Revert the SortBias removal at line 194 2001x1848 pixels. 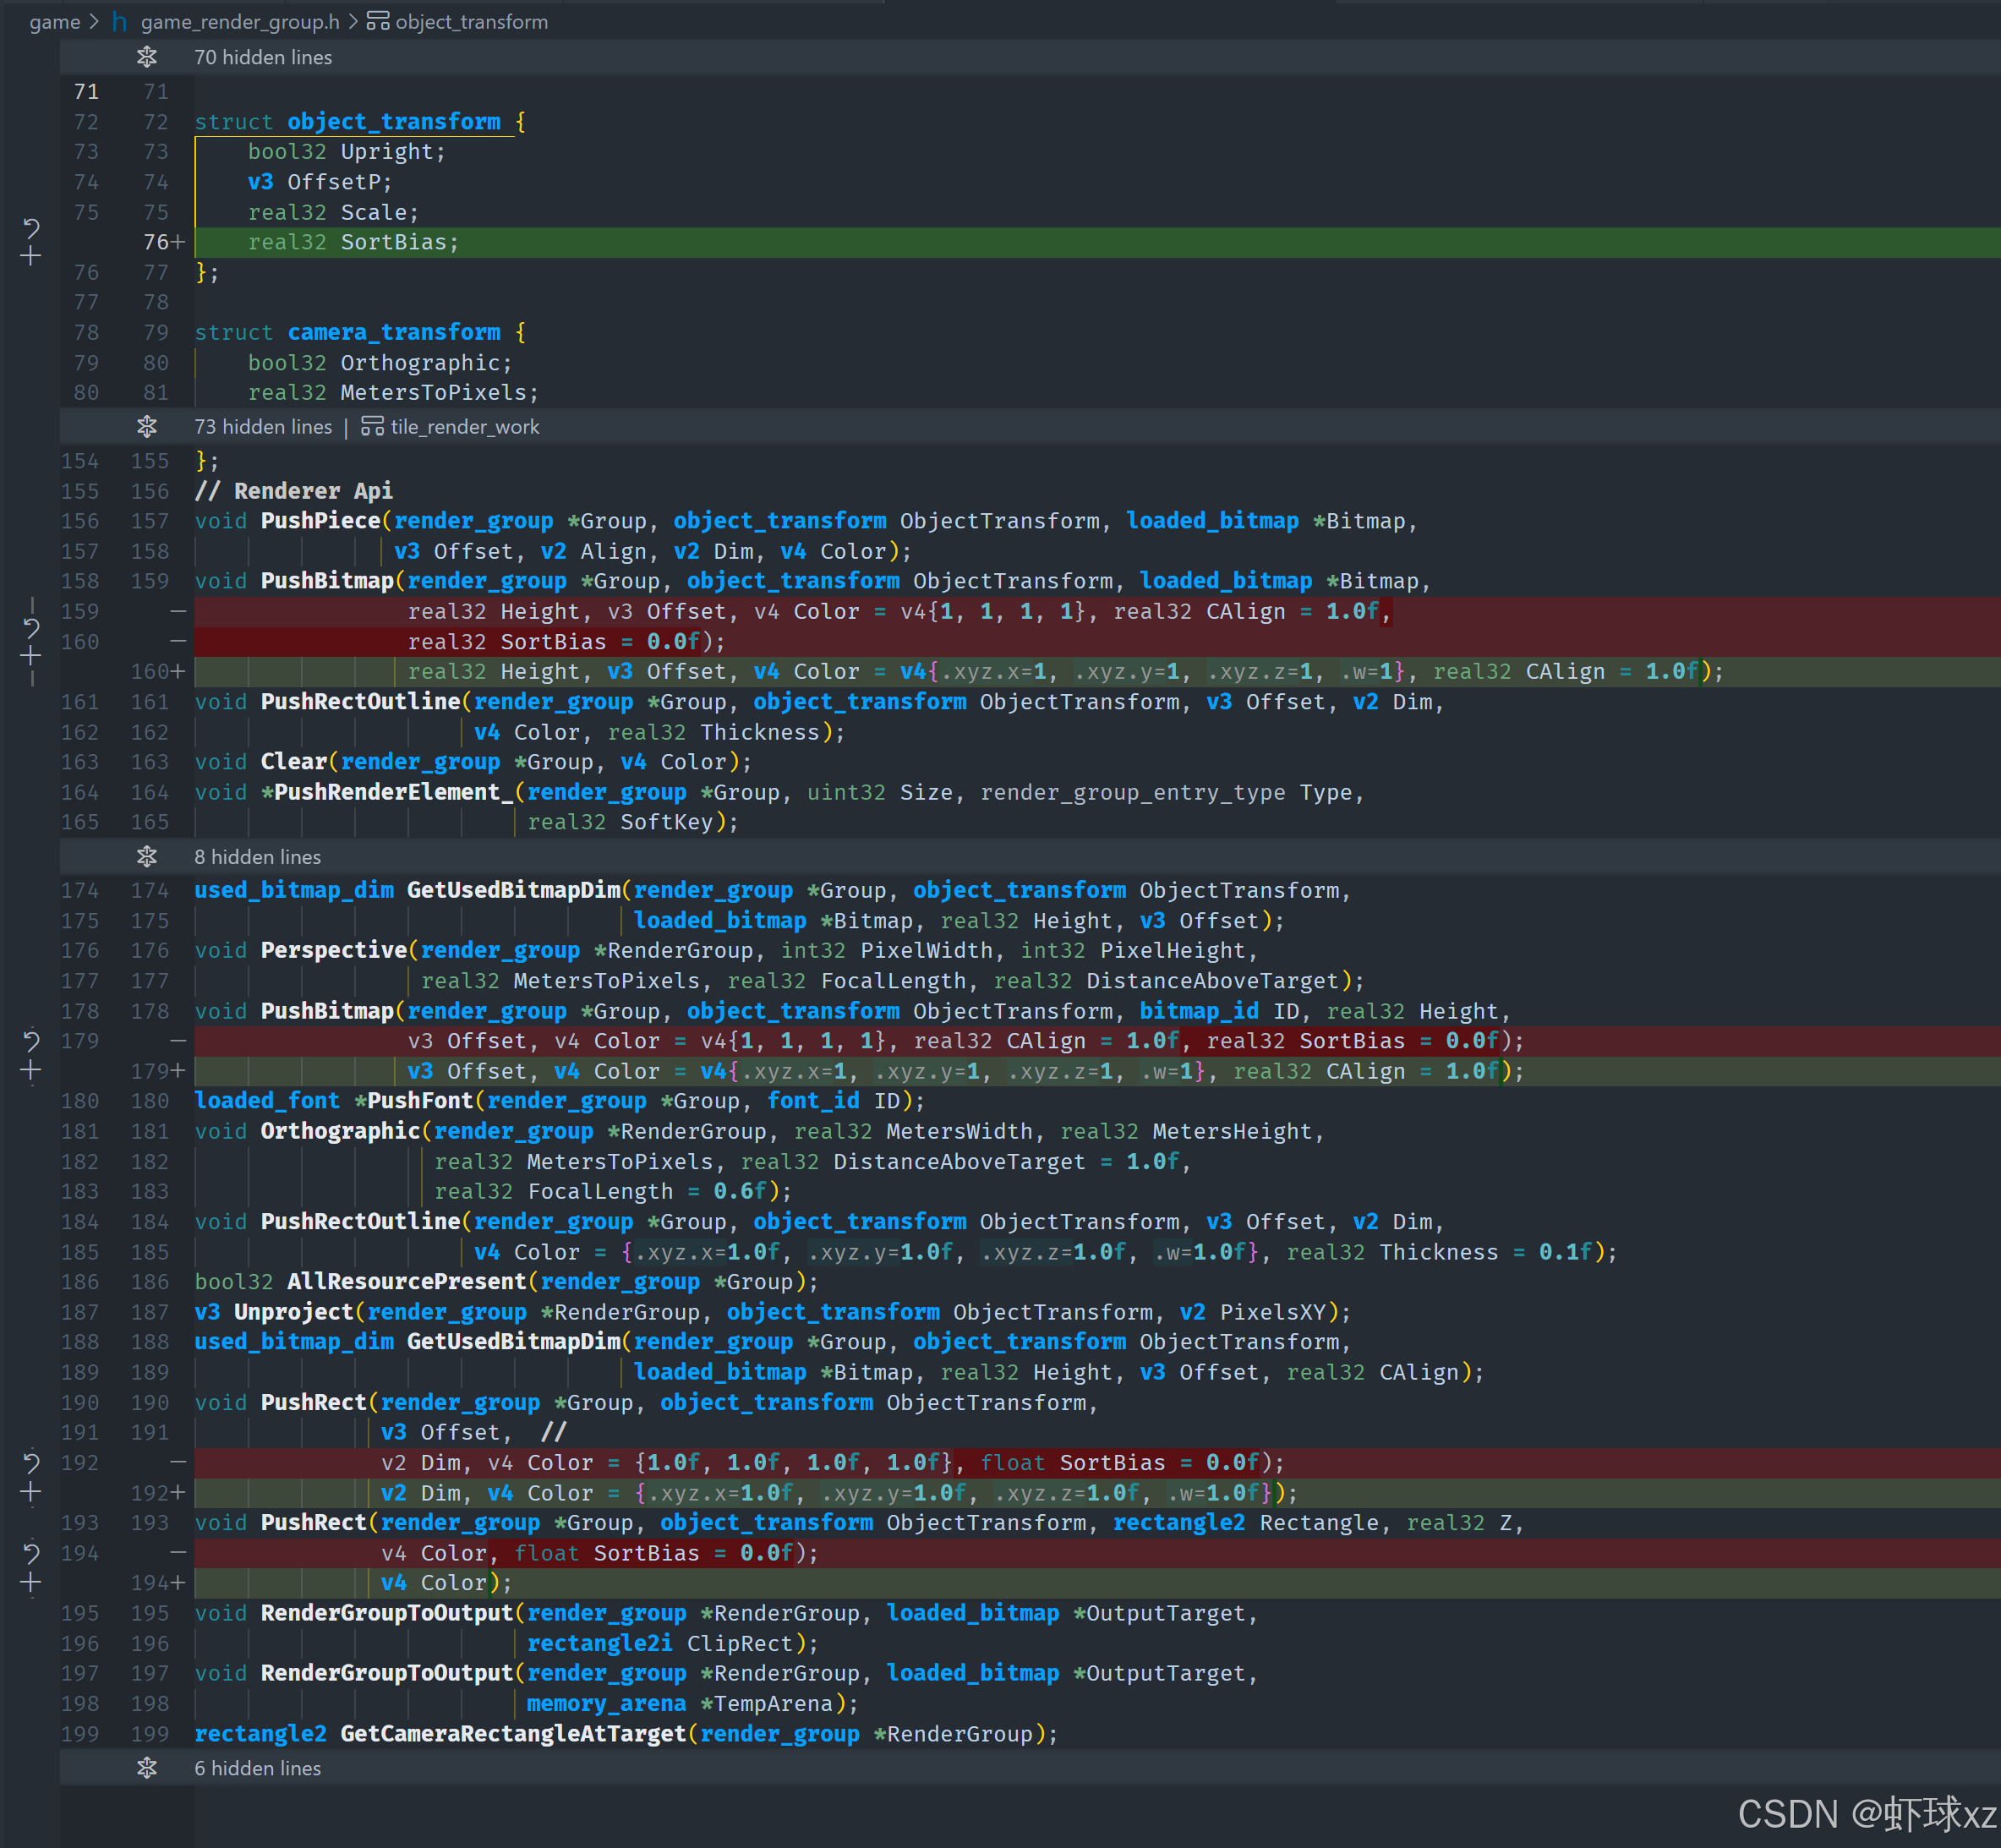pyautogui.click(x=31, y=1554)
